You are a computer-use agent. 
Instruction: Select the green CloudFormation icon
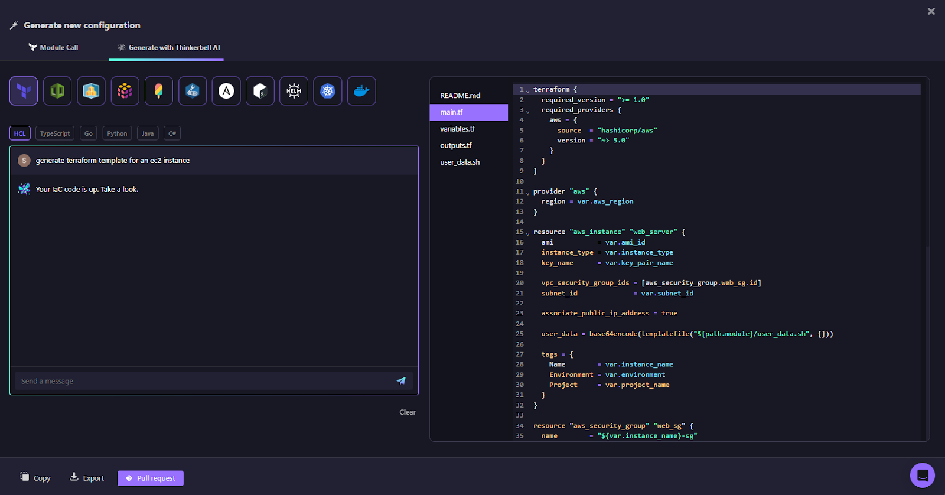pos(57,91)
